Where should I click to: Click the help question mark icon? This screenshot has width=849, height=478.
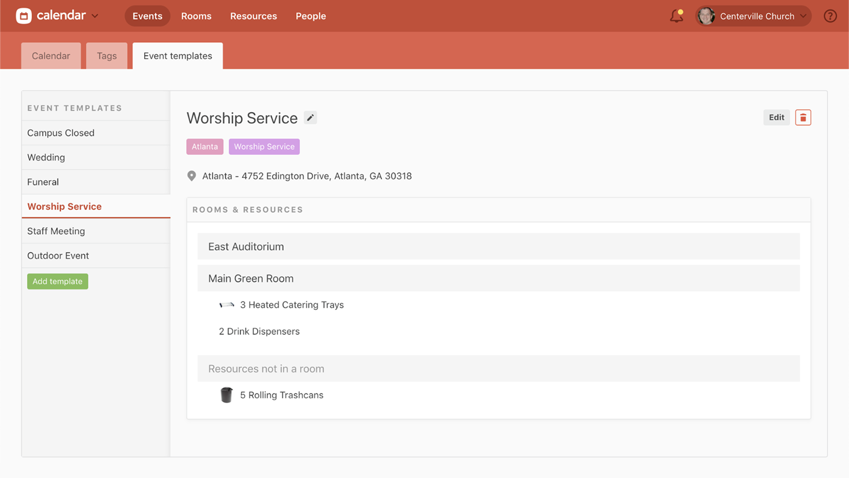point(830,16)
